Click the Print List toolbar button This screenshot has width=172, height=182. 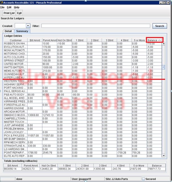(x=9, y=13)
